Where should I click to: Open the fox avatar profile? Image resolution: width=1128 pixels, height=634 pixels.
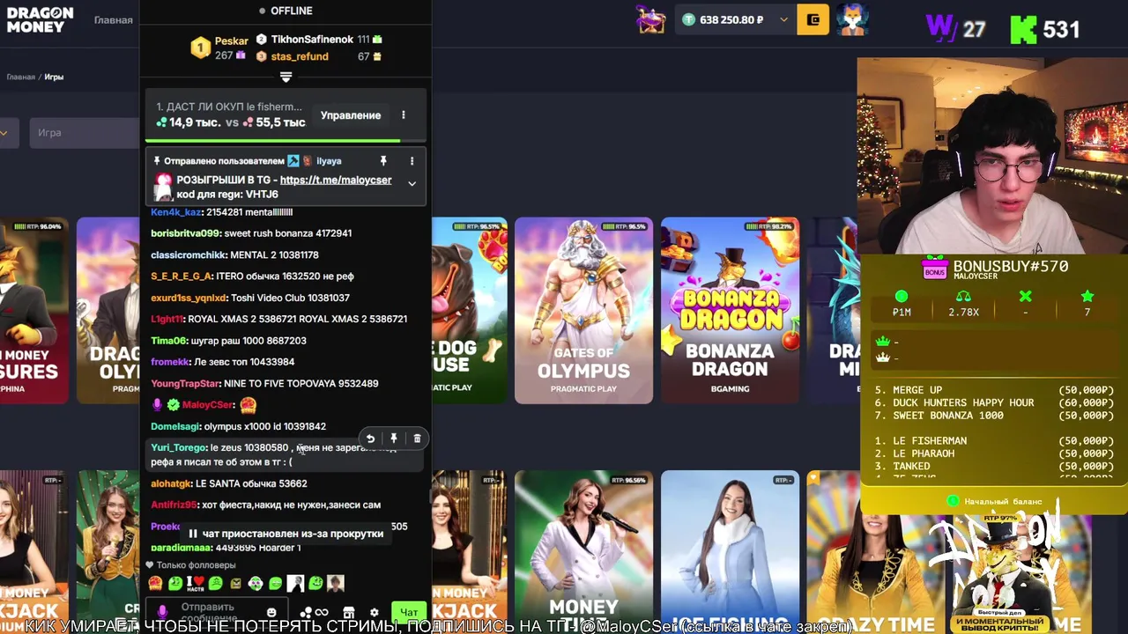[x=852, y=19]
